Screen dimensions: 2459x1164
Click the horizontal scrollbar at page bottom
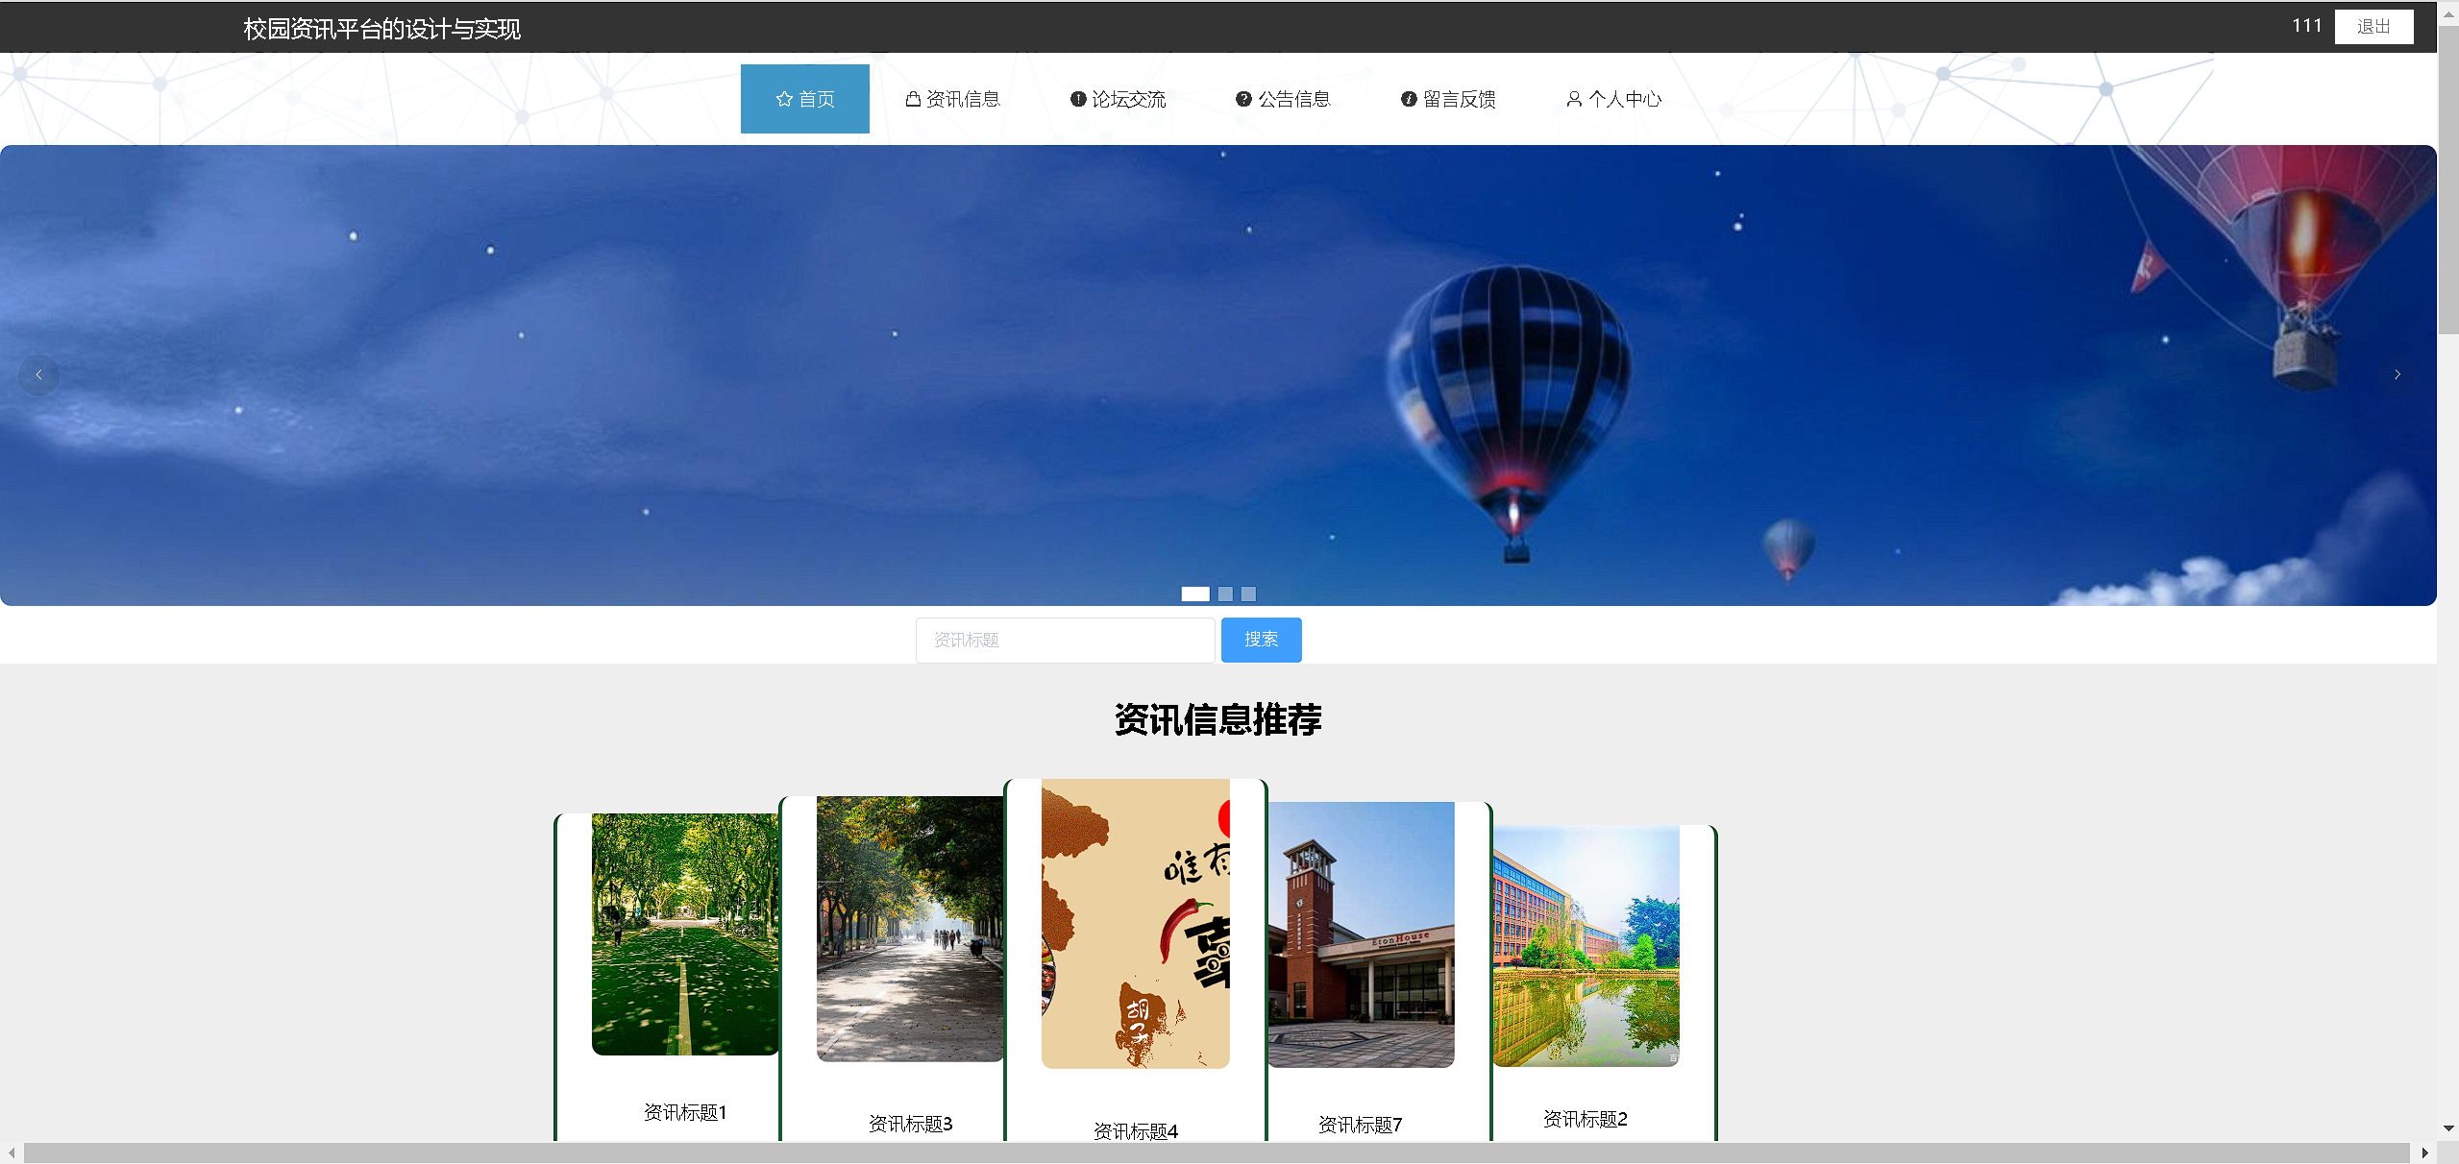(1216, 1152)
